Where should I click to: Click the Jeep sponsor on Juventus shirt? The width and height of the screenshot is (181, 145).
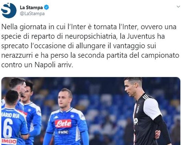pyautogui.click(x=136, y=121)
